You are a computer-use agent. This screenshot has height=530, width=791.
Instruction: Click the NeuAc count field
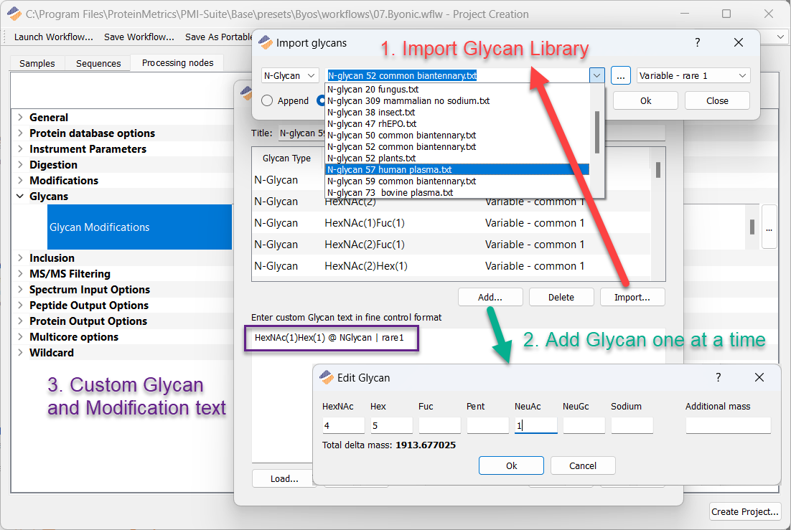pos(535,425)
